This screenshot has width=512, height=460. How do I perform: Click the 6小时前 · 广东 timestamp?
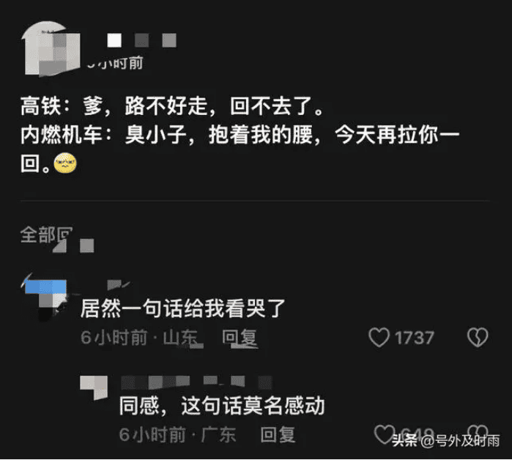click(177, 434)
